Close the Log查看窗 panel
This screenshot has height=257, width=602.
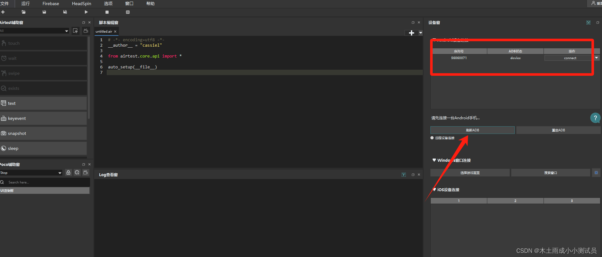pos(419,175)
